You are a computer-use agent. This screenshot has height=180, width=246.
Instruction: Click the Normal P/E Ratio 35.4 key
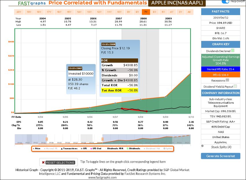(221, 69)
